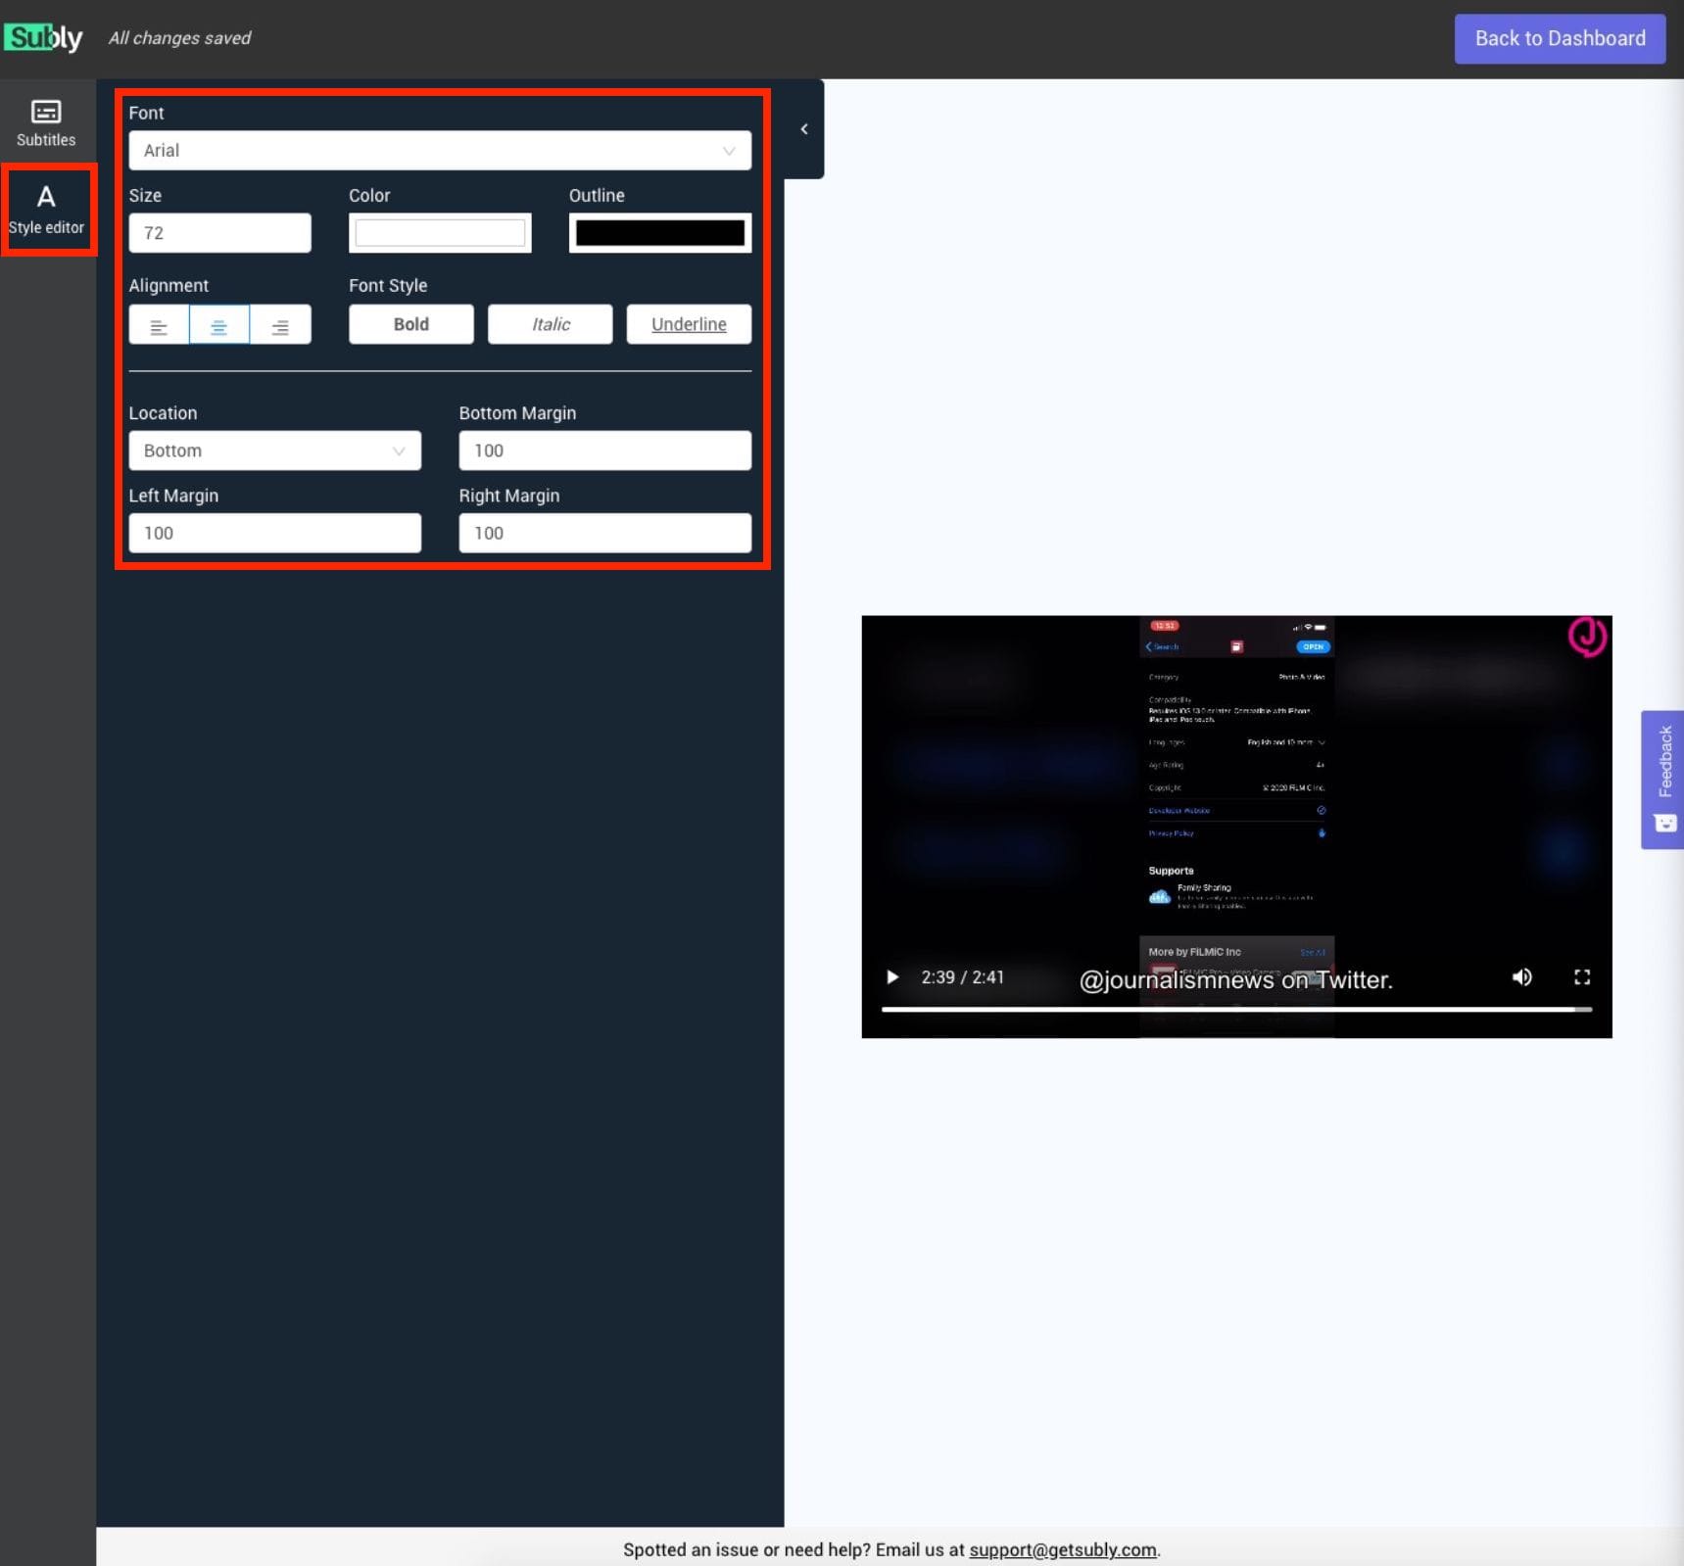Screen dimensions: 1684x1566
Task: Open the Font dropdown showing Arial
Action: tap(440, 151)
